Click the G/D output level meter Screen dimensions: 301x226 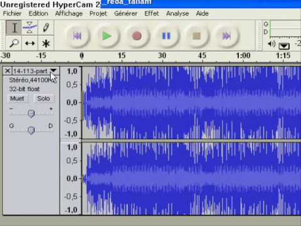(285, 28)
